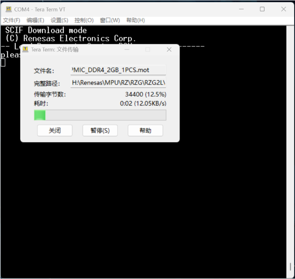Click the 耗时 label
Screen dimensions: 295x279
[x=41, y=103]
